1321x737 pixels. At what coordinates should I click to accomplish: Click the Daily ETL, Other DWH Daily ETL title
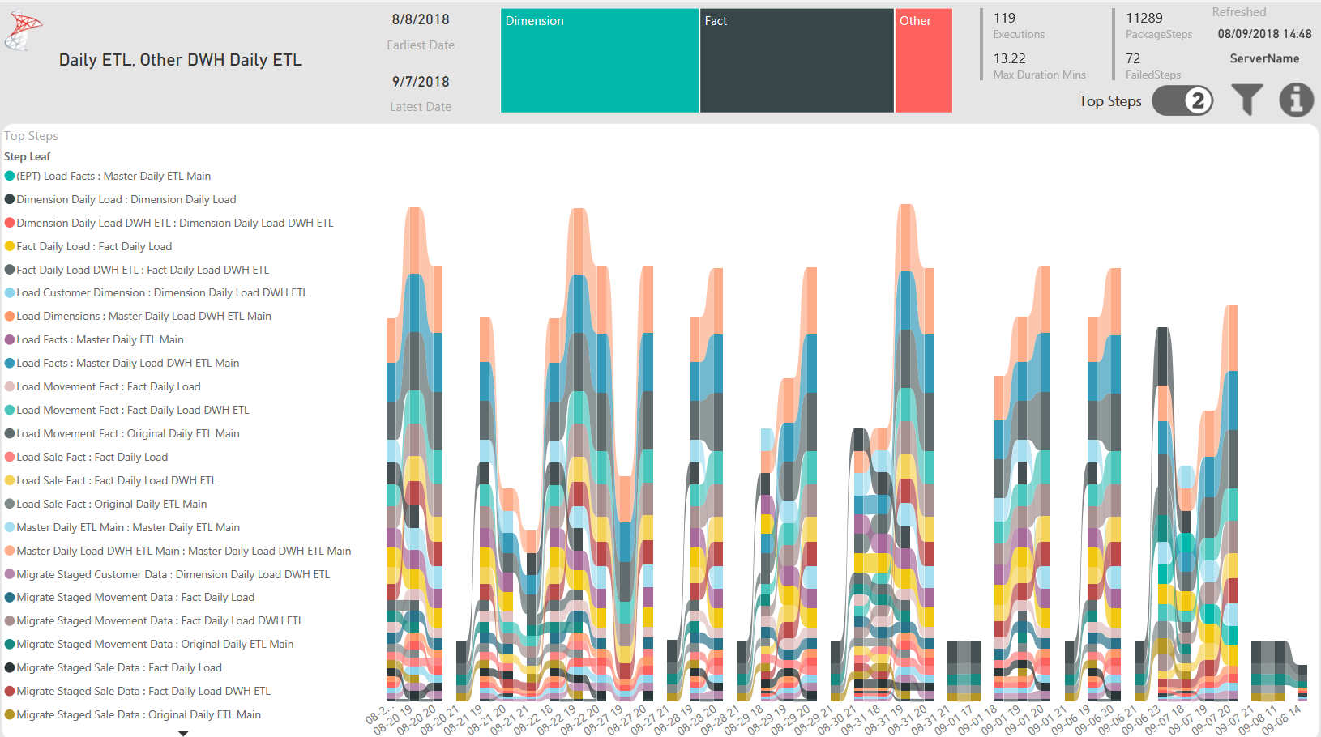[181, 60]
